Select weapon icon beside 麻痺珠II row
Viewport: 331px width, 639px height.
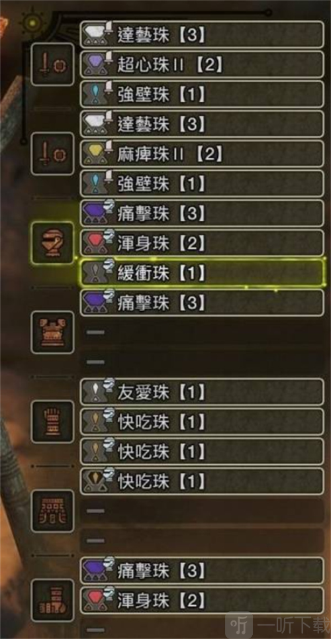[52, 154]
